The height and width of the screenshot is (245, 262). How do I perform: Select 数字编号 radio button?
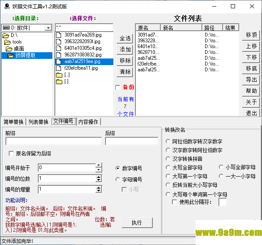coord(118,168)
